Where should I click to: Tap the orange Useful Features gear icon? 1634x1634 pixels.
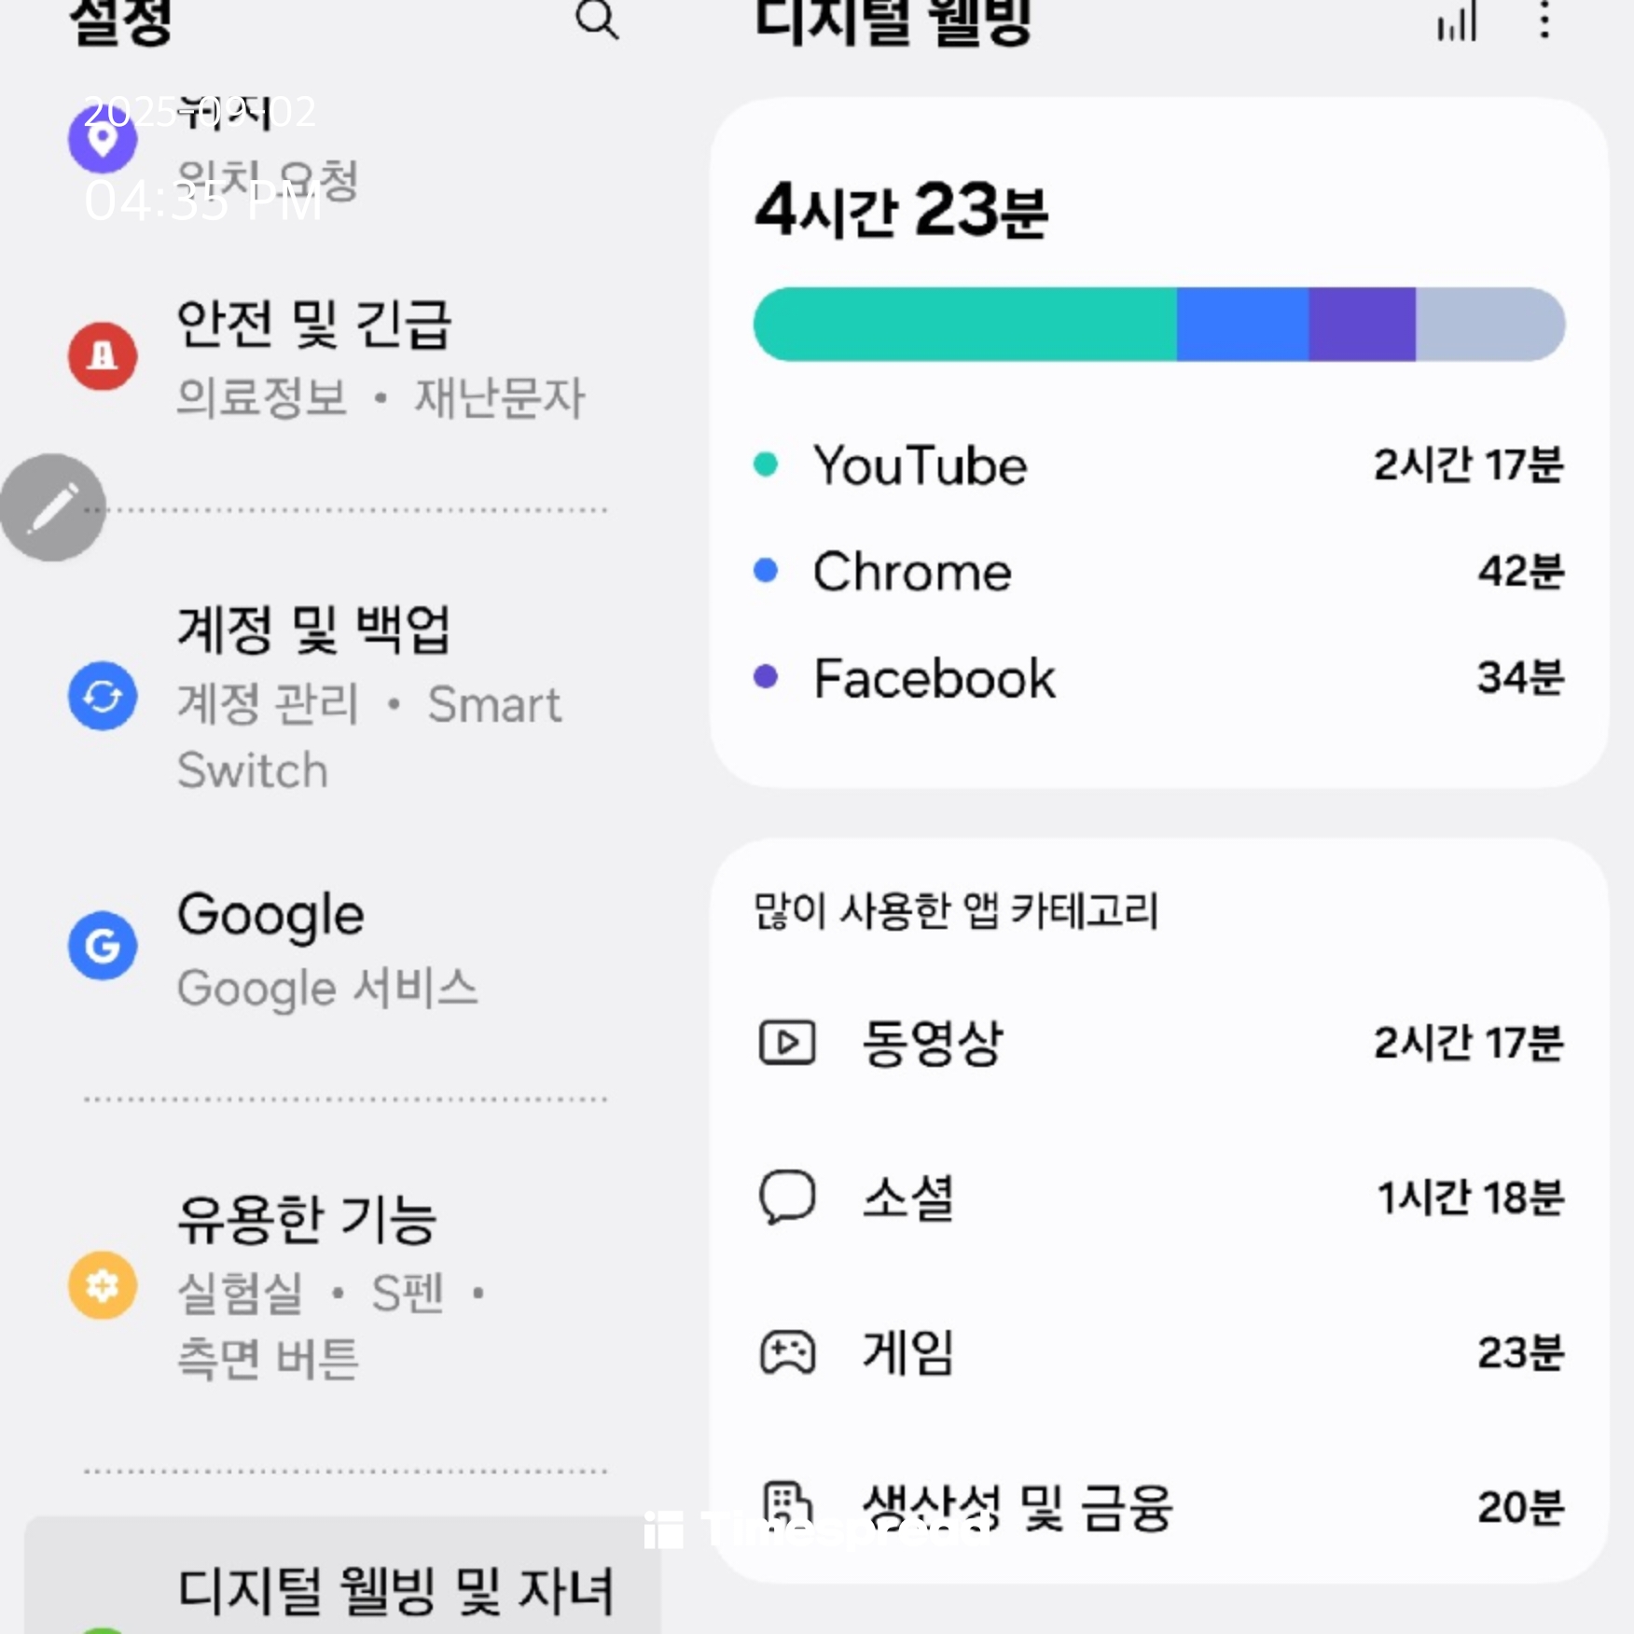point(103,1285)
